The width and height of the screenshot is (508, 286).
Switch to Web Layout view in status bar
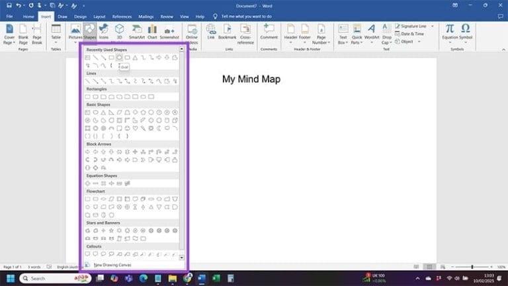coord(443,267)
